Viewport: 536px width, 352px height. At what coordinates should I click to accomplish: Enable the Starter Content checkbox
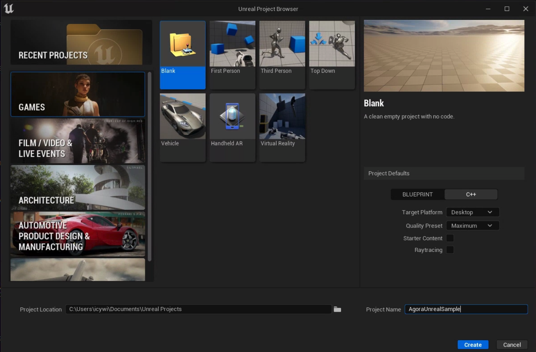[x=450, y=238]
